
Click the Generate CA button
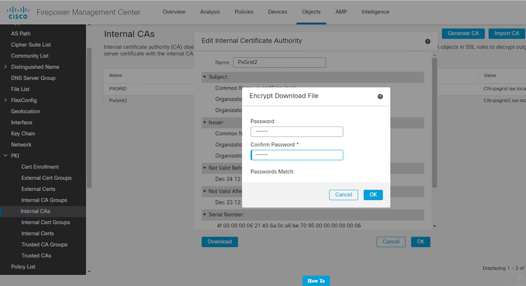click(x=463, y=34)
